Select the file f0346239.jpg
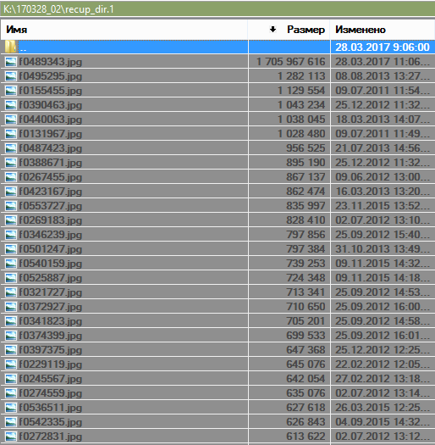 coord(51,235)
